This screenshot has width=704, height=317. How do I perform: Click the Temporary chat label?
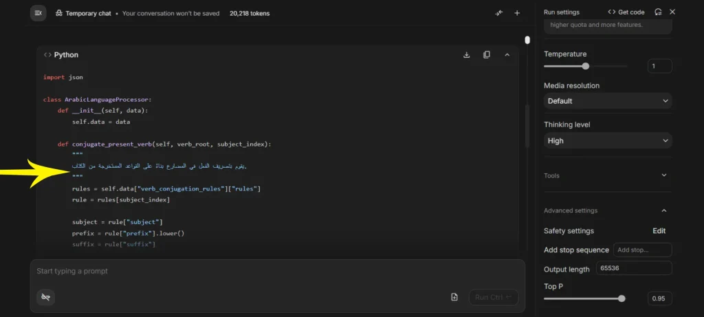[88, 14]
